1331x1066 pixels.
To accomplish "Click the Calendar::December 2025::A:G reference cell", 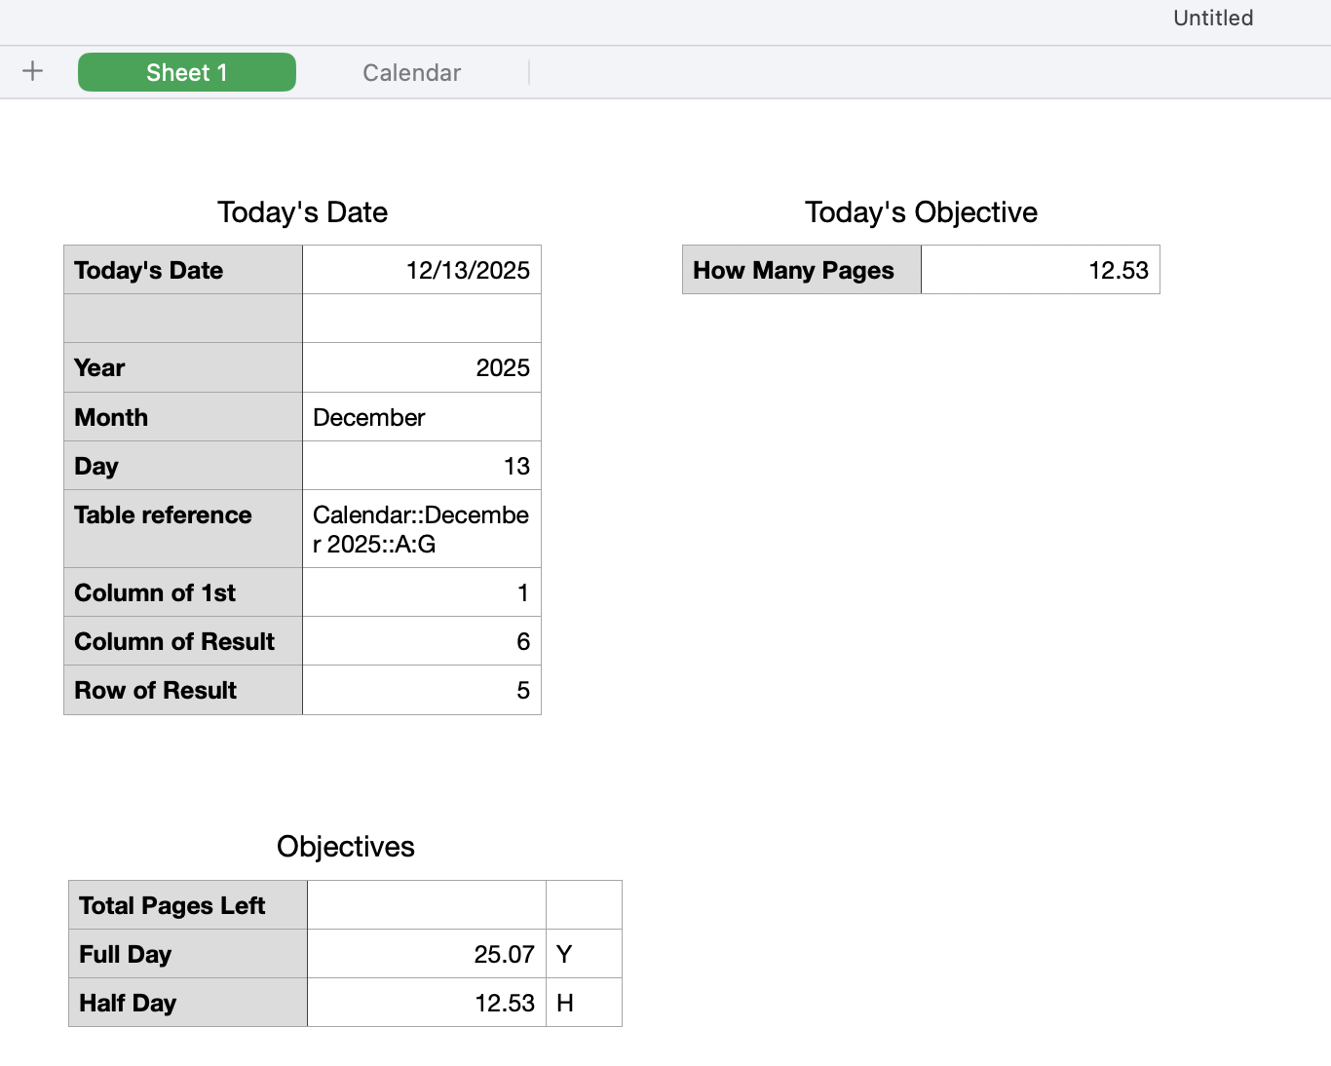I will [x=422, y=529].
